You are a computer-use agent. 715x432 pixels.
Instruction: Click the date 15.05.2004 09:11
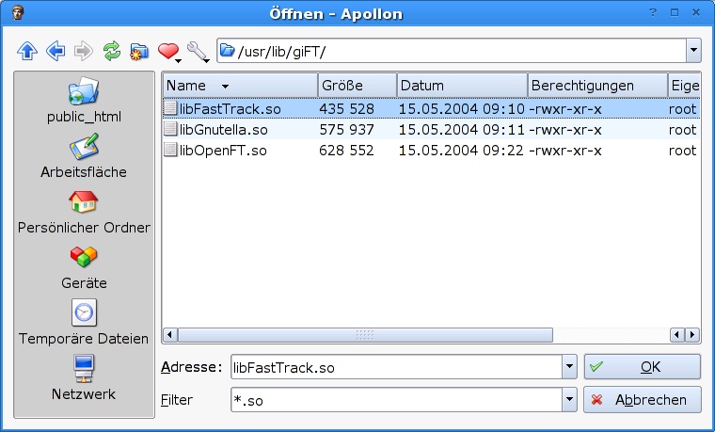click(461, 130)
